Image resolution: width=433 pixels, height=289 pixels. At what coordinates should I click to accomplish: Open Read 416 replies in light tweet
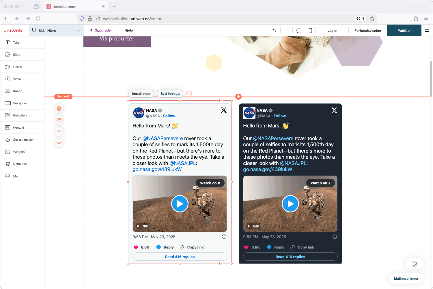click(180, 257)
